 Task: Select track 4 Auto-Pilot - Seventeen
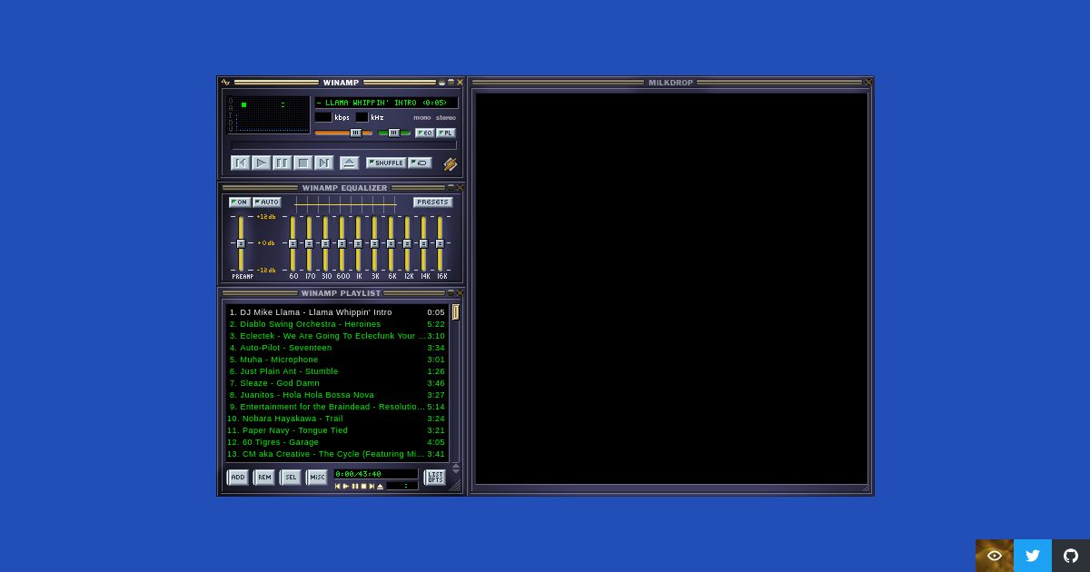click(337, 348)
